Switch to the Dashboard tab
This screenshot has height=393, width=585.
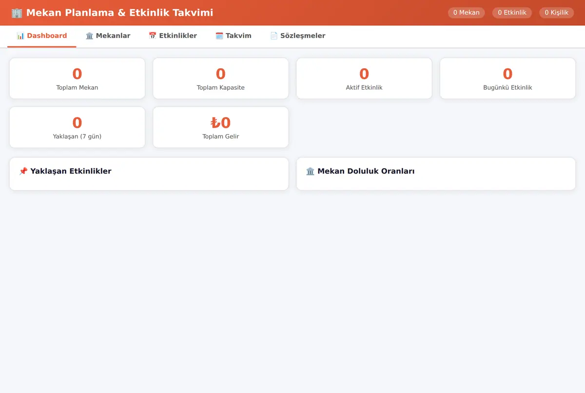tap(42, 36)
